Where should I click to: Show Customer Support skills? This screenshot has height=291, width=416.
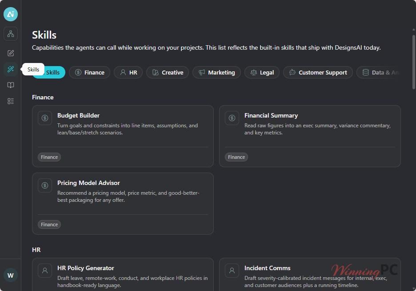coord(318,72)
